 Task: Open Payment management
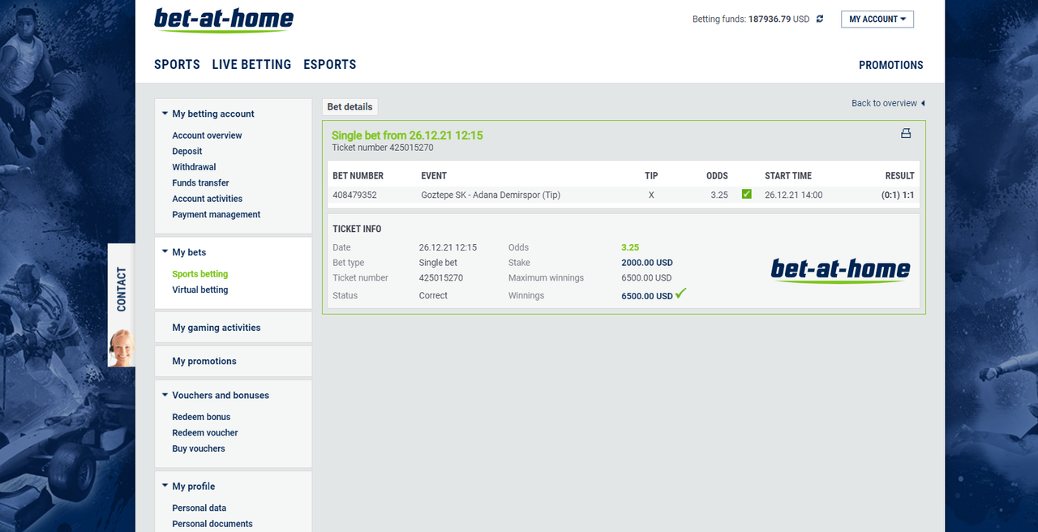point(217,214)
